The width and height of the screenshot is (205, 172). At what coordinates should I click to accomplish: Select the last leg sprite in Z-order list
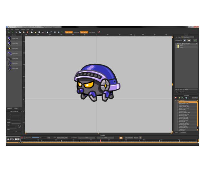coord(10,68)
